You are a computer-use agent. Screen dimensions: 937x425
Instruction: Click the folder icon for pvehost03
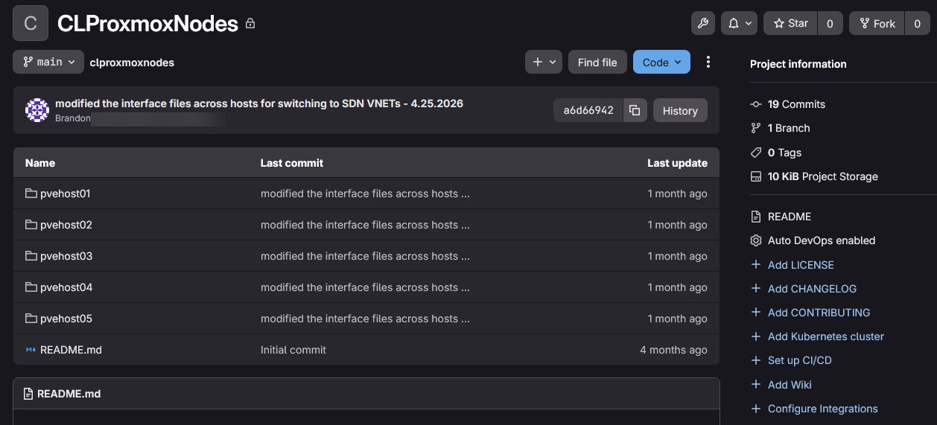tap(31, 256)
